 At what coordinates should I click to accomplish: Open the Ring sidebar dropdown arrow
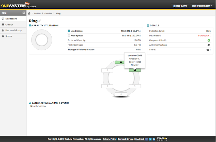(x=24, y=13)
